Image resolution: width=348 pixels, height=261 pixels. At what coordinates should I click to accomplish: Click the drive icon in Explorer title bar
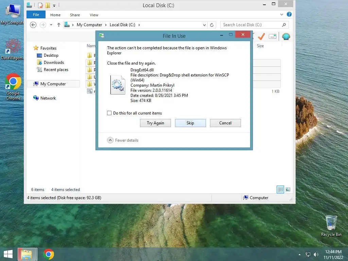coord(29,5)
